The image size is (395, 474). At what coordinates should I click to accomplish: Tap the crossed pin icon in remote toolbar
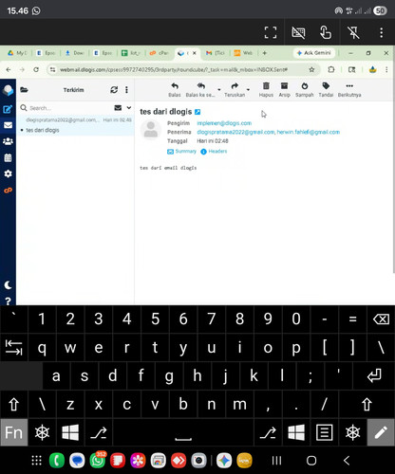click(353, 32)
